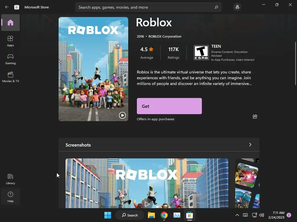Open Help in the sidebar
Viewport: 297px width, 222px height.
point(10,197)
